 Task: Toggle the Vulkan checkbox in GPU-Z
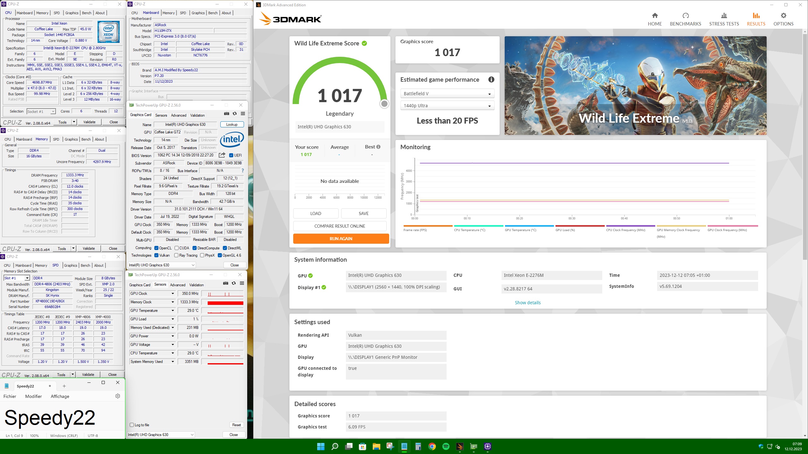pos(156,255)
